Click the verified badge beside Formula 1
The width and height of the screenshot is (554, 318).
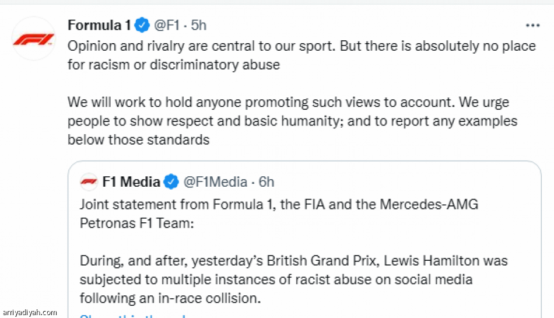coord(141,26)
